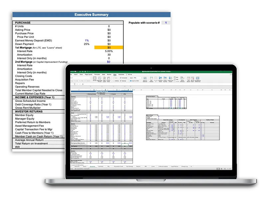Switch to the Returns sheet tab
Viewport: 268px width, 199px height.
(x=138, y=166)
